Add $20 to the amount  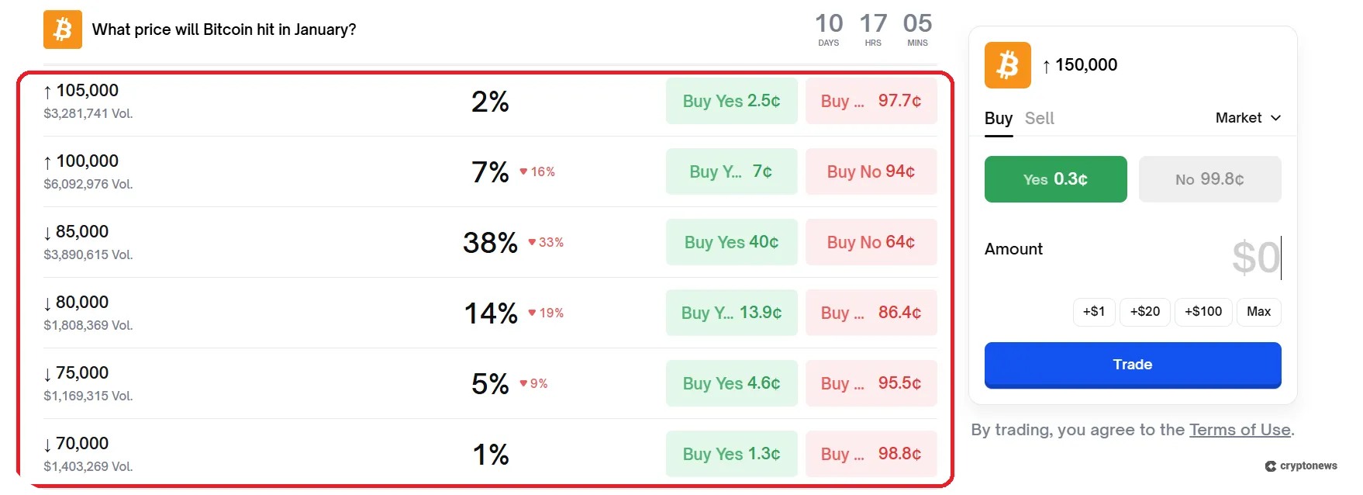pos(1144,312)
